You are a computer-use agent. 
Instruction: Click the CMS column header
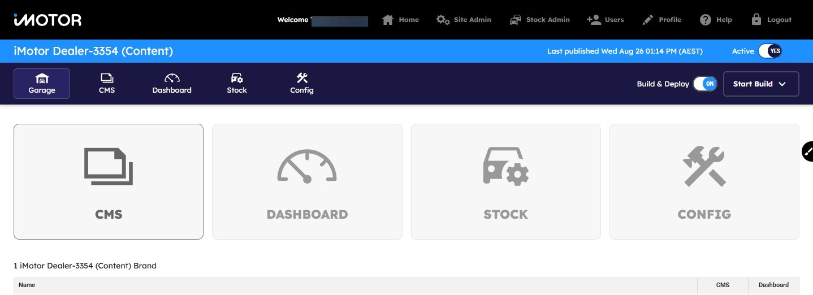(723, 285)
